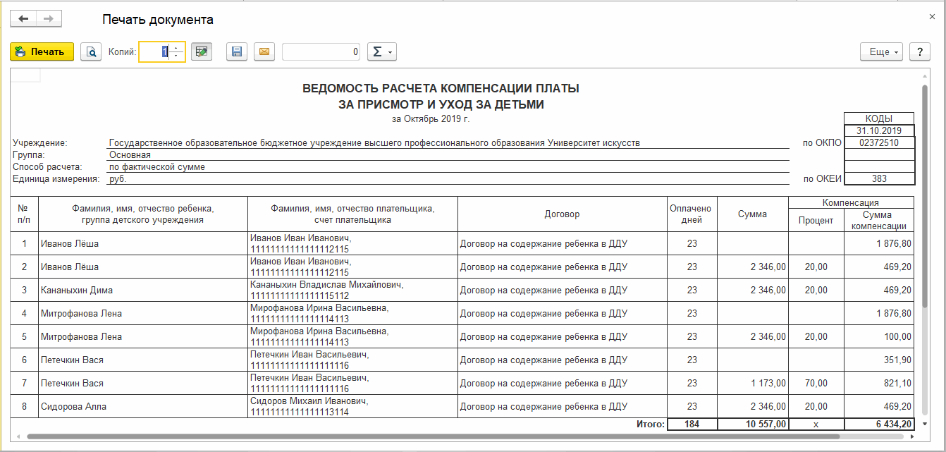Image resolution: width=946 pixels, height=452 pixels.
Task: Click the horizontal scrollbar at the bottom
Action: pos(465,436)
